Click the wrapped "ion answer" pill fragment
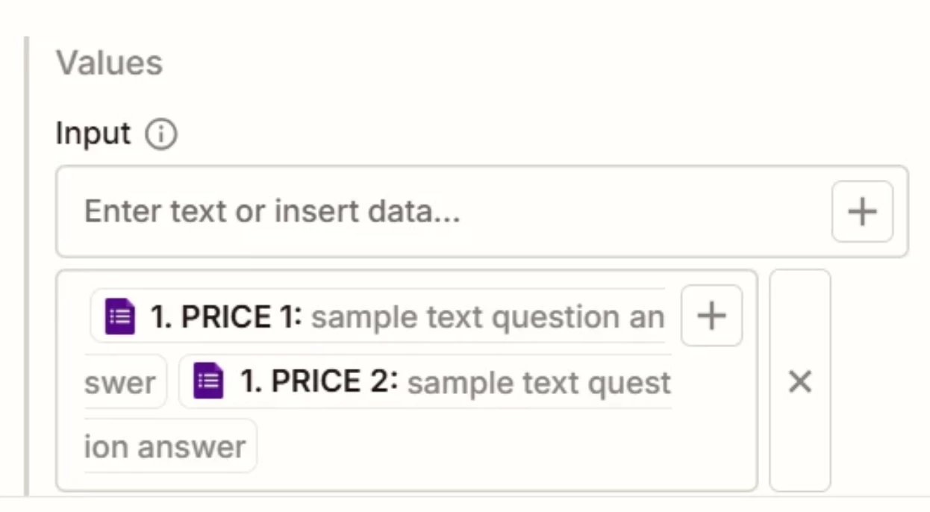This screenshot has height=512, width=930. click(164, 447)
